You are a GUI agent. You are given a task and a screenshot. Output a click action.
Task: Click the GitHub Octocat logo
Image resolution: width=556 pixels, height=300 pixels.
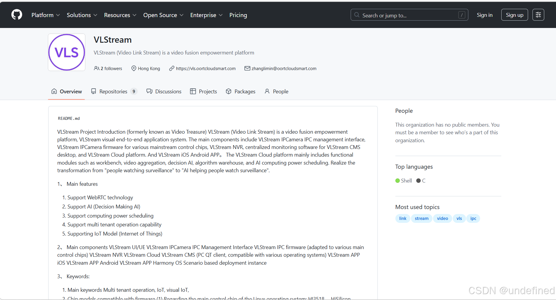[x=17, y=14]
